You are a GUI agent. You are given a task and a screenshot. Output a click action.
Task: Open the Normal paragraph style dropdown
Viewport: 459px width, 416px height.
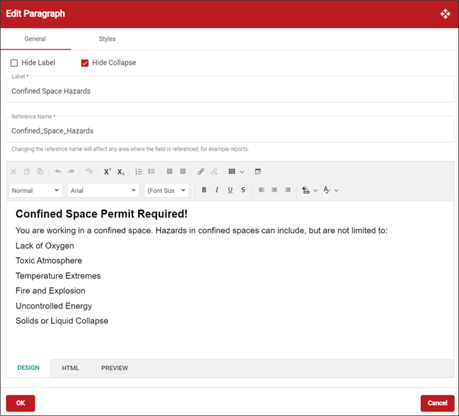(x=35, y=190)
